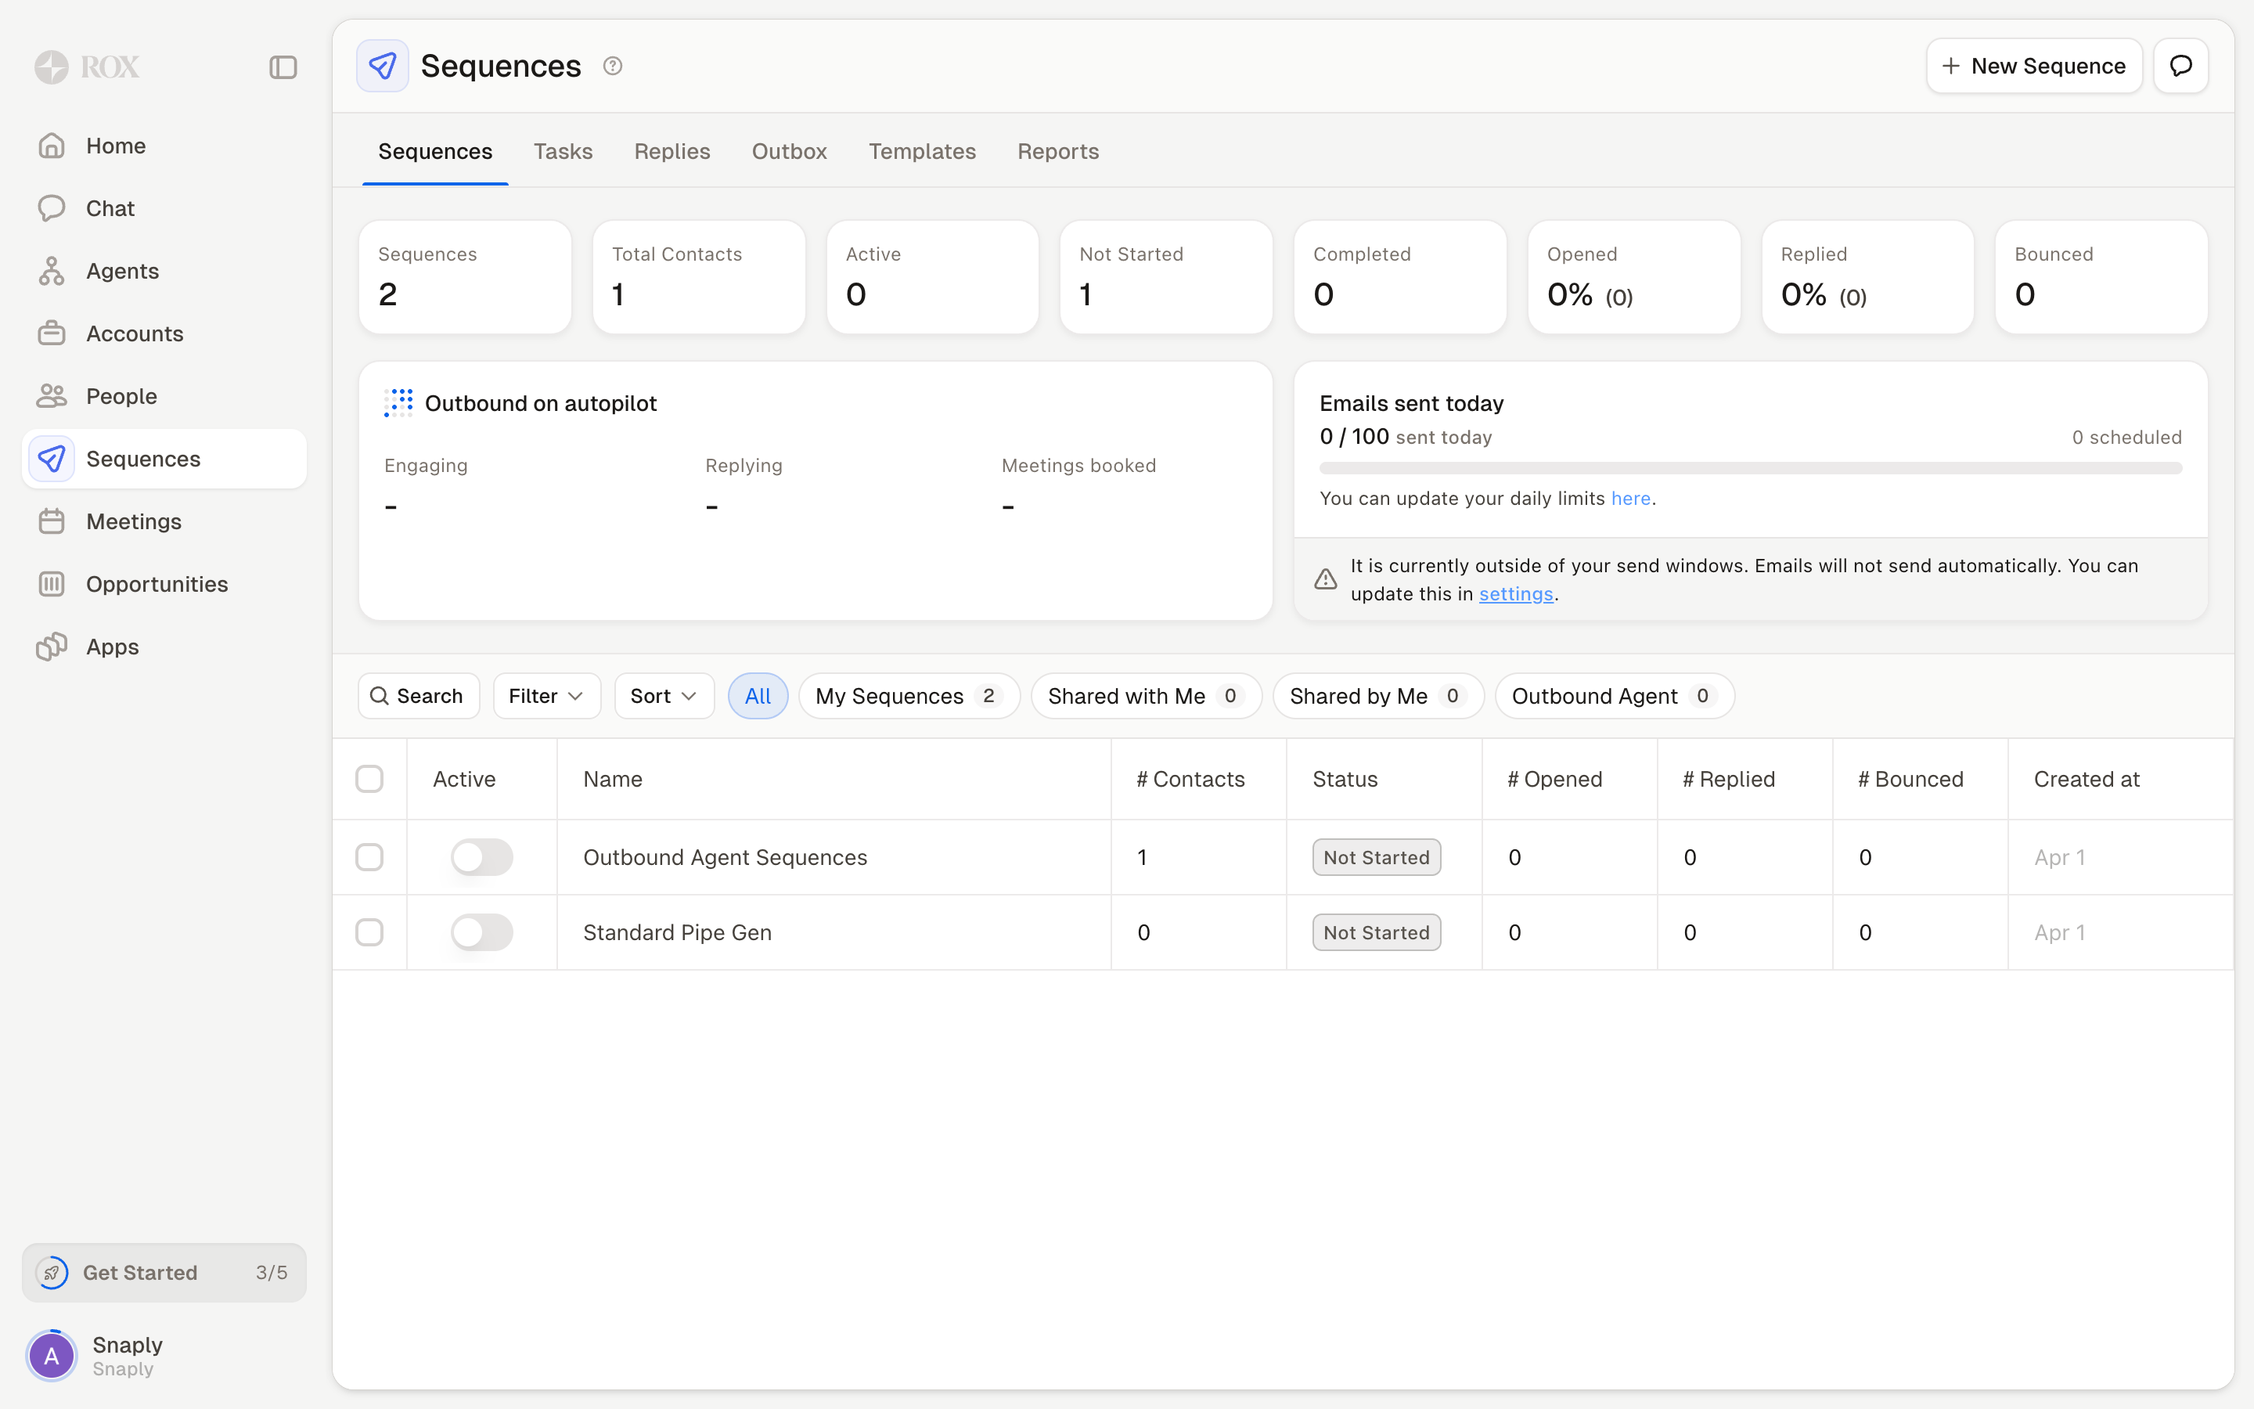
Task: Click the Agents icon in the sidebar
Action: click(52, 271)
